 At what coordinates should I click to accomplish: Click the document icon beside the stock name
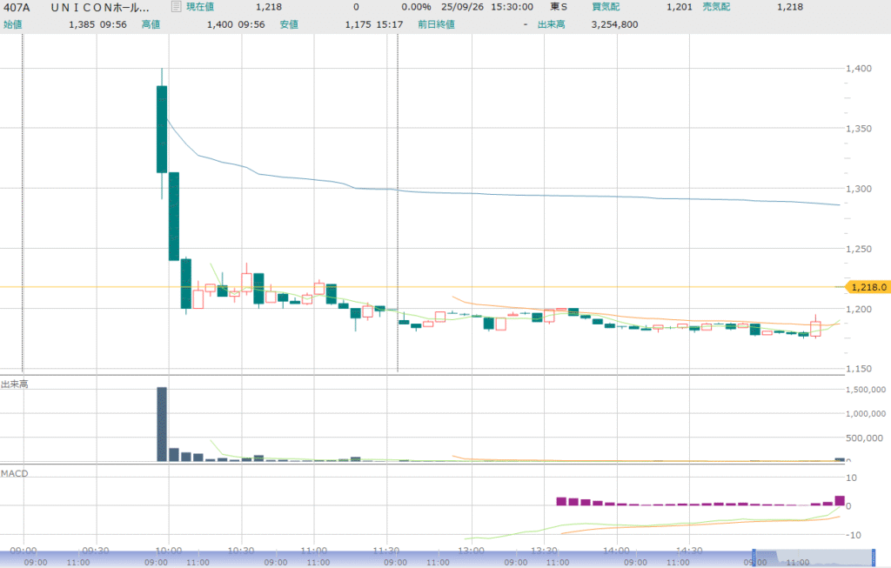pos(177,7)
